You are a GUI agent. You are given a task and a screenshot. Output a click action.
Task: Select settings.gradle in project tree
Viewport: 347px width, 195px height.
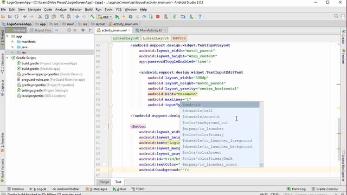[42, 90]
